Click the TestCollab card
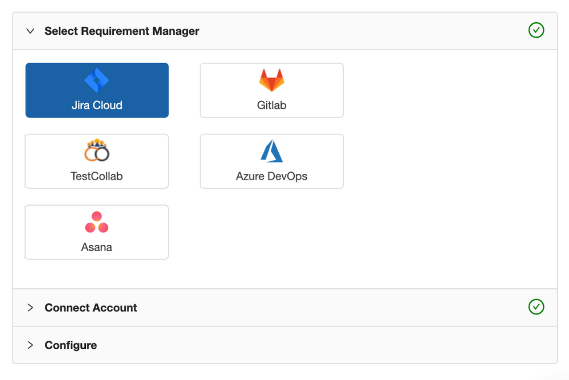This screenshot has height=380, width=569. pyautogui.click(x=97, y=161)
